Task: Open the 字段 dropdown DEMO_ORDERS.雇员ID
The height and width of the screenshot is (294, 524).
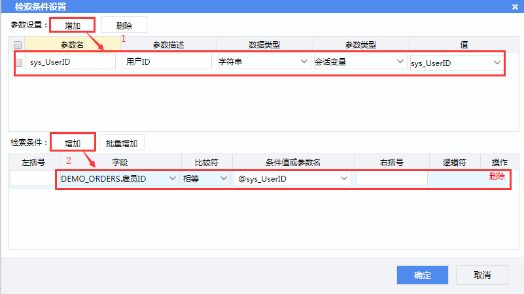Action: pyautogui.click(x=118, y=178)
